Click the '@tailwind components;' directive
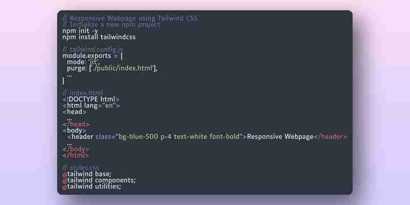Viewport: 410px width, 205px height. click(99, 180)
